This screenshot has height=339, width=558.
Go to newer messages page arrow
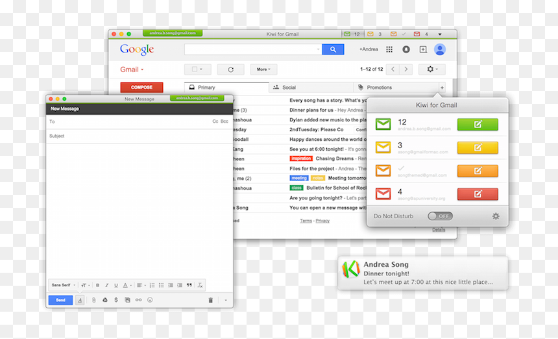(x=393, y=69)
